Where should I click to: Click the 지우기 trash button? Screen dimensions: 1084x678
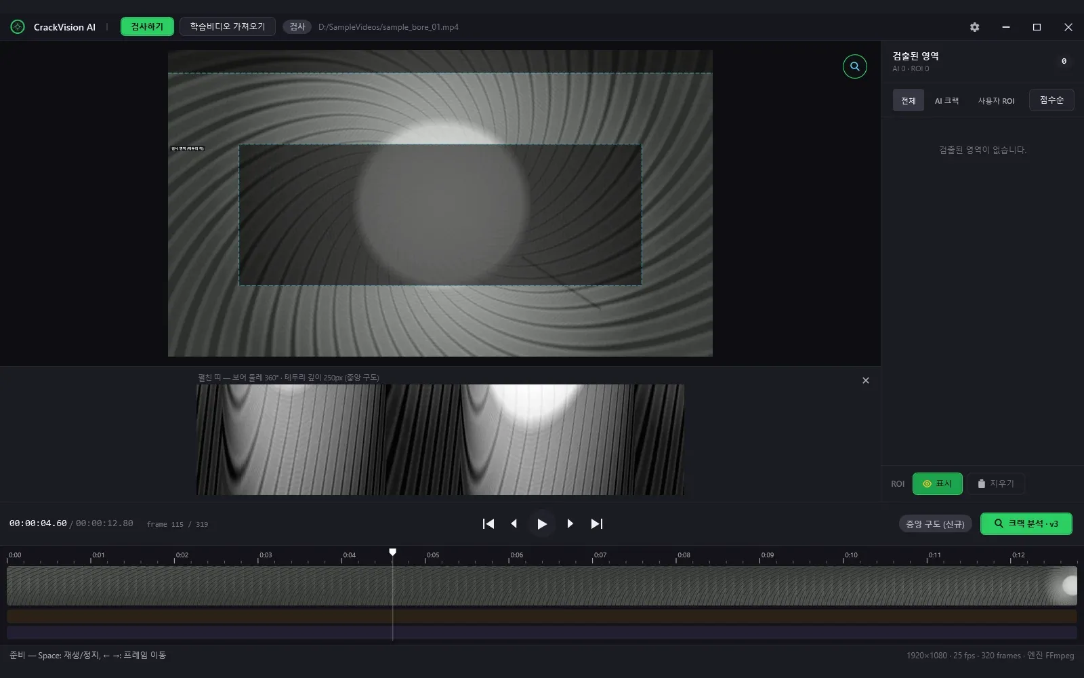[995, 483]
